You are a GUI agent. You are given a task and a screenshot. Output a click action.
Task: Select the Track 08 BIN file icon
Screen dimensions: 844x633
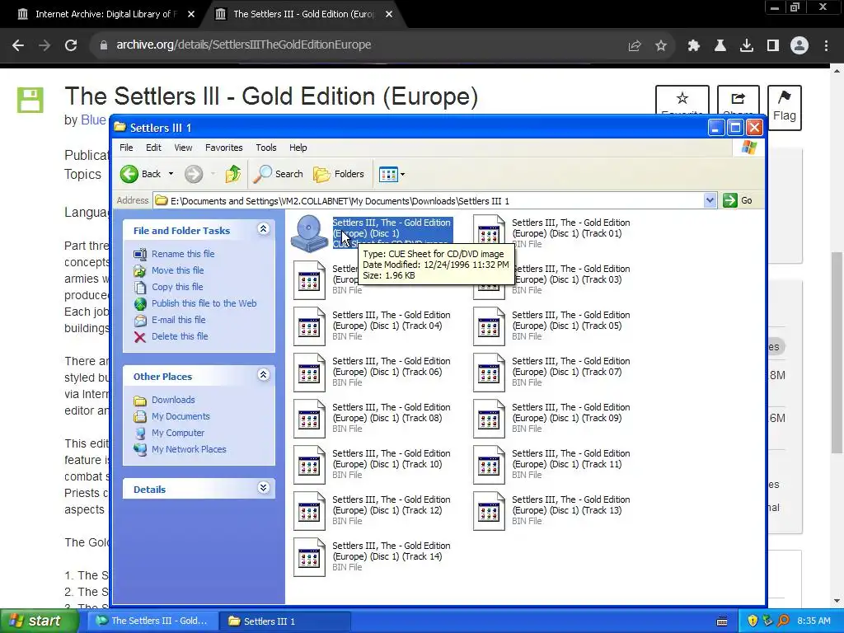pos(309,419)
